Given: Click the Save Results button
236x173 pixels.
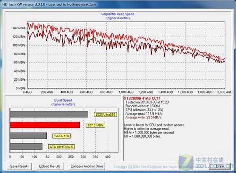Looking at the screenshot, I should coord(19,166).
